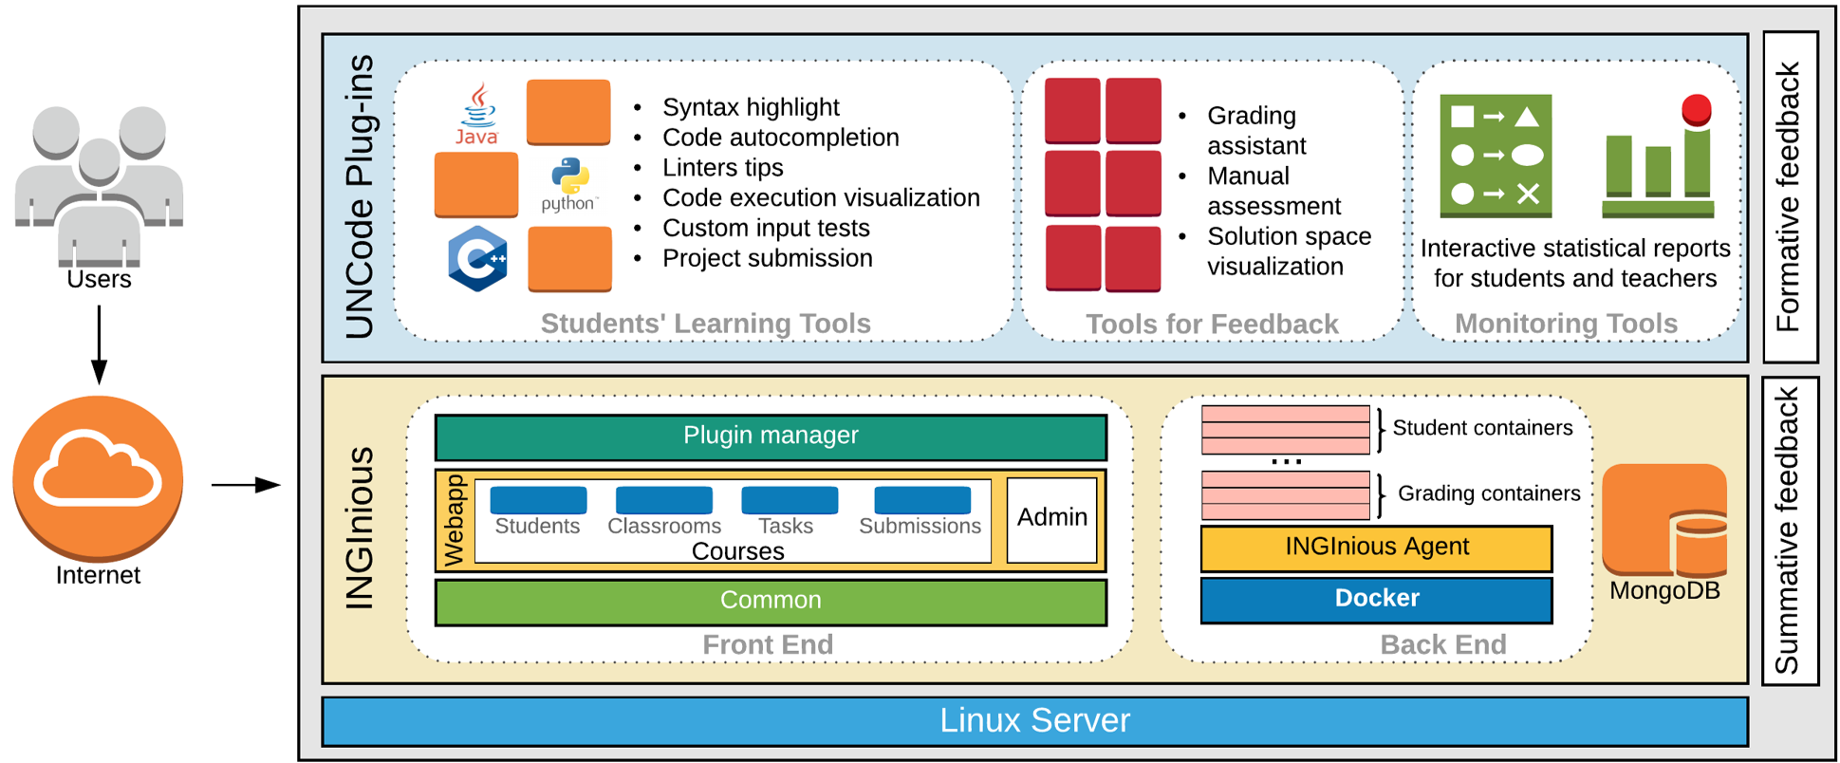
Task: Click the Linters tips bullet
Action: pos(722,168)
